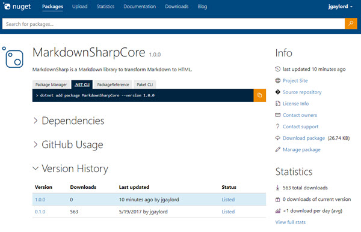Open the Blog nav item
Screen dimensions: 361x232
click(202, 7)
